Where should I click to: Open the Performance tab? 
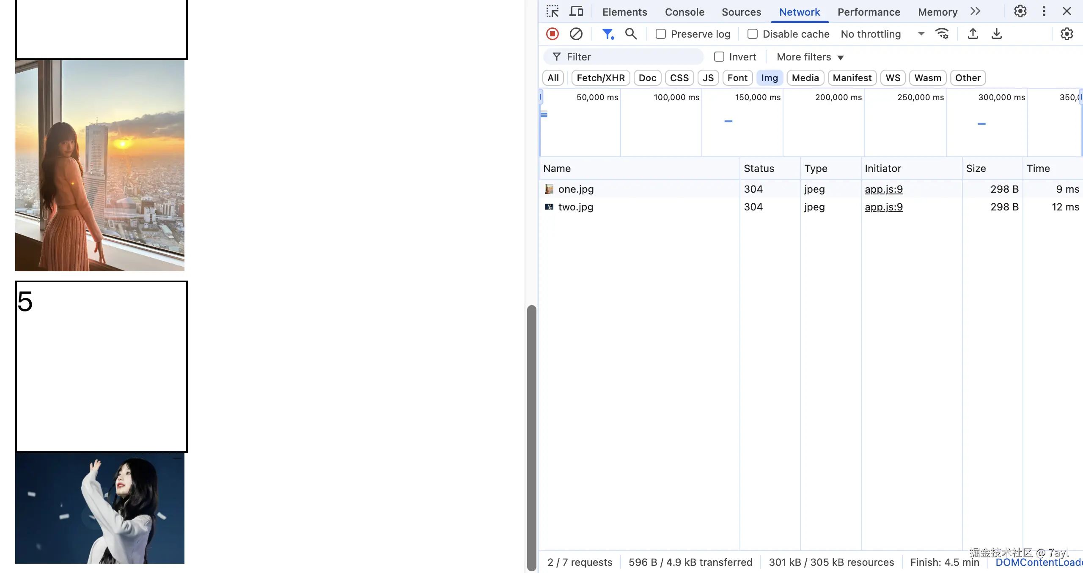(869, 12)
